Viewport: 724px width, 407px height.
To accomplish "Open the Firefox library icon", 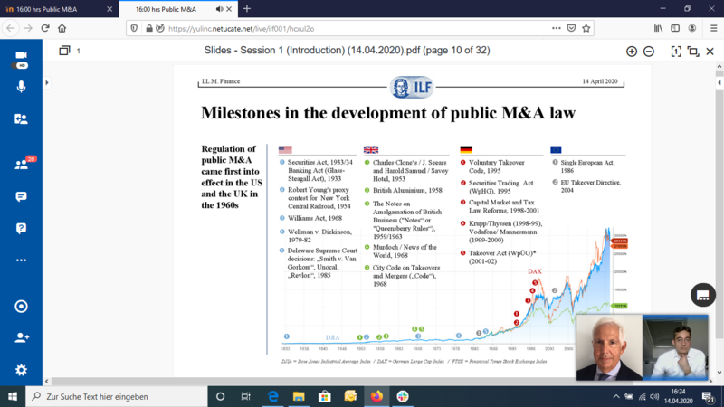I will tap(658, 28).
